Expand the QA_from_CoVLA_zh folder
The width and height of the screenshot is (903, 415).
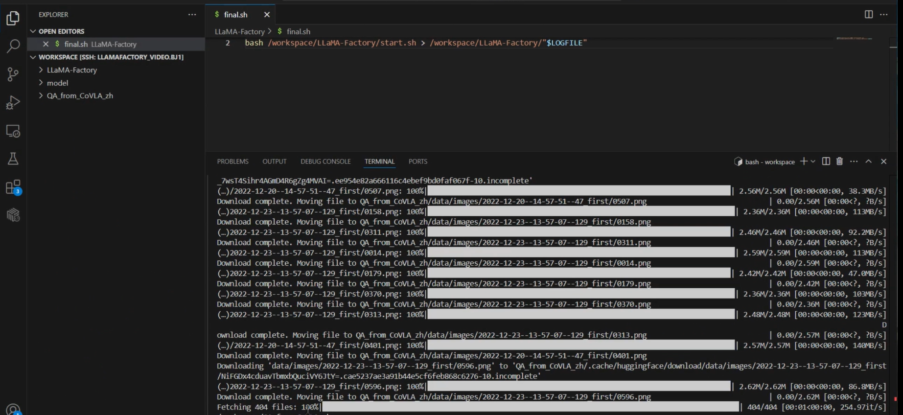79,96
